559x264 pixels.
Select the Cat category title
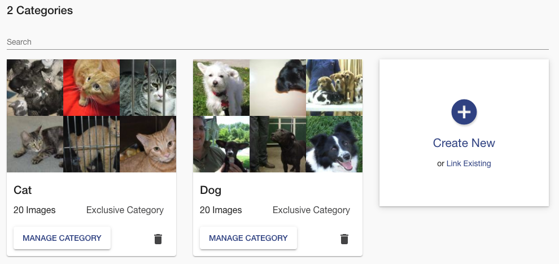[23, 190]
